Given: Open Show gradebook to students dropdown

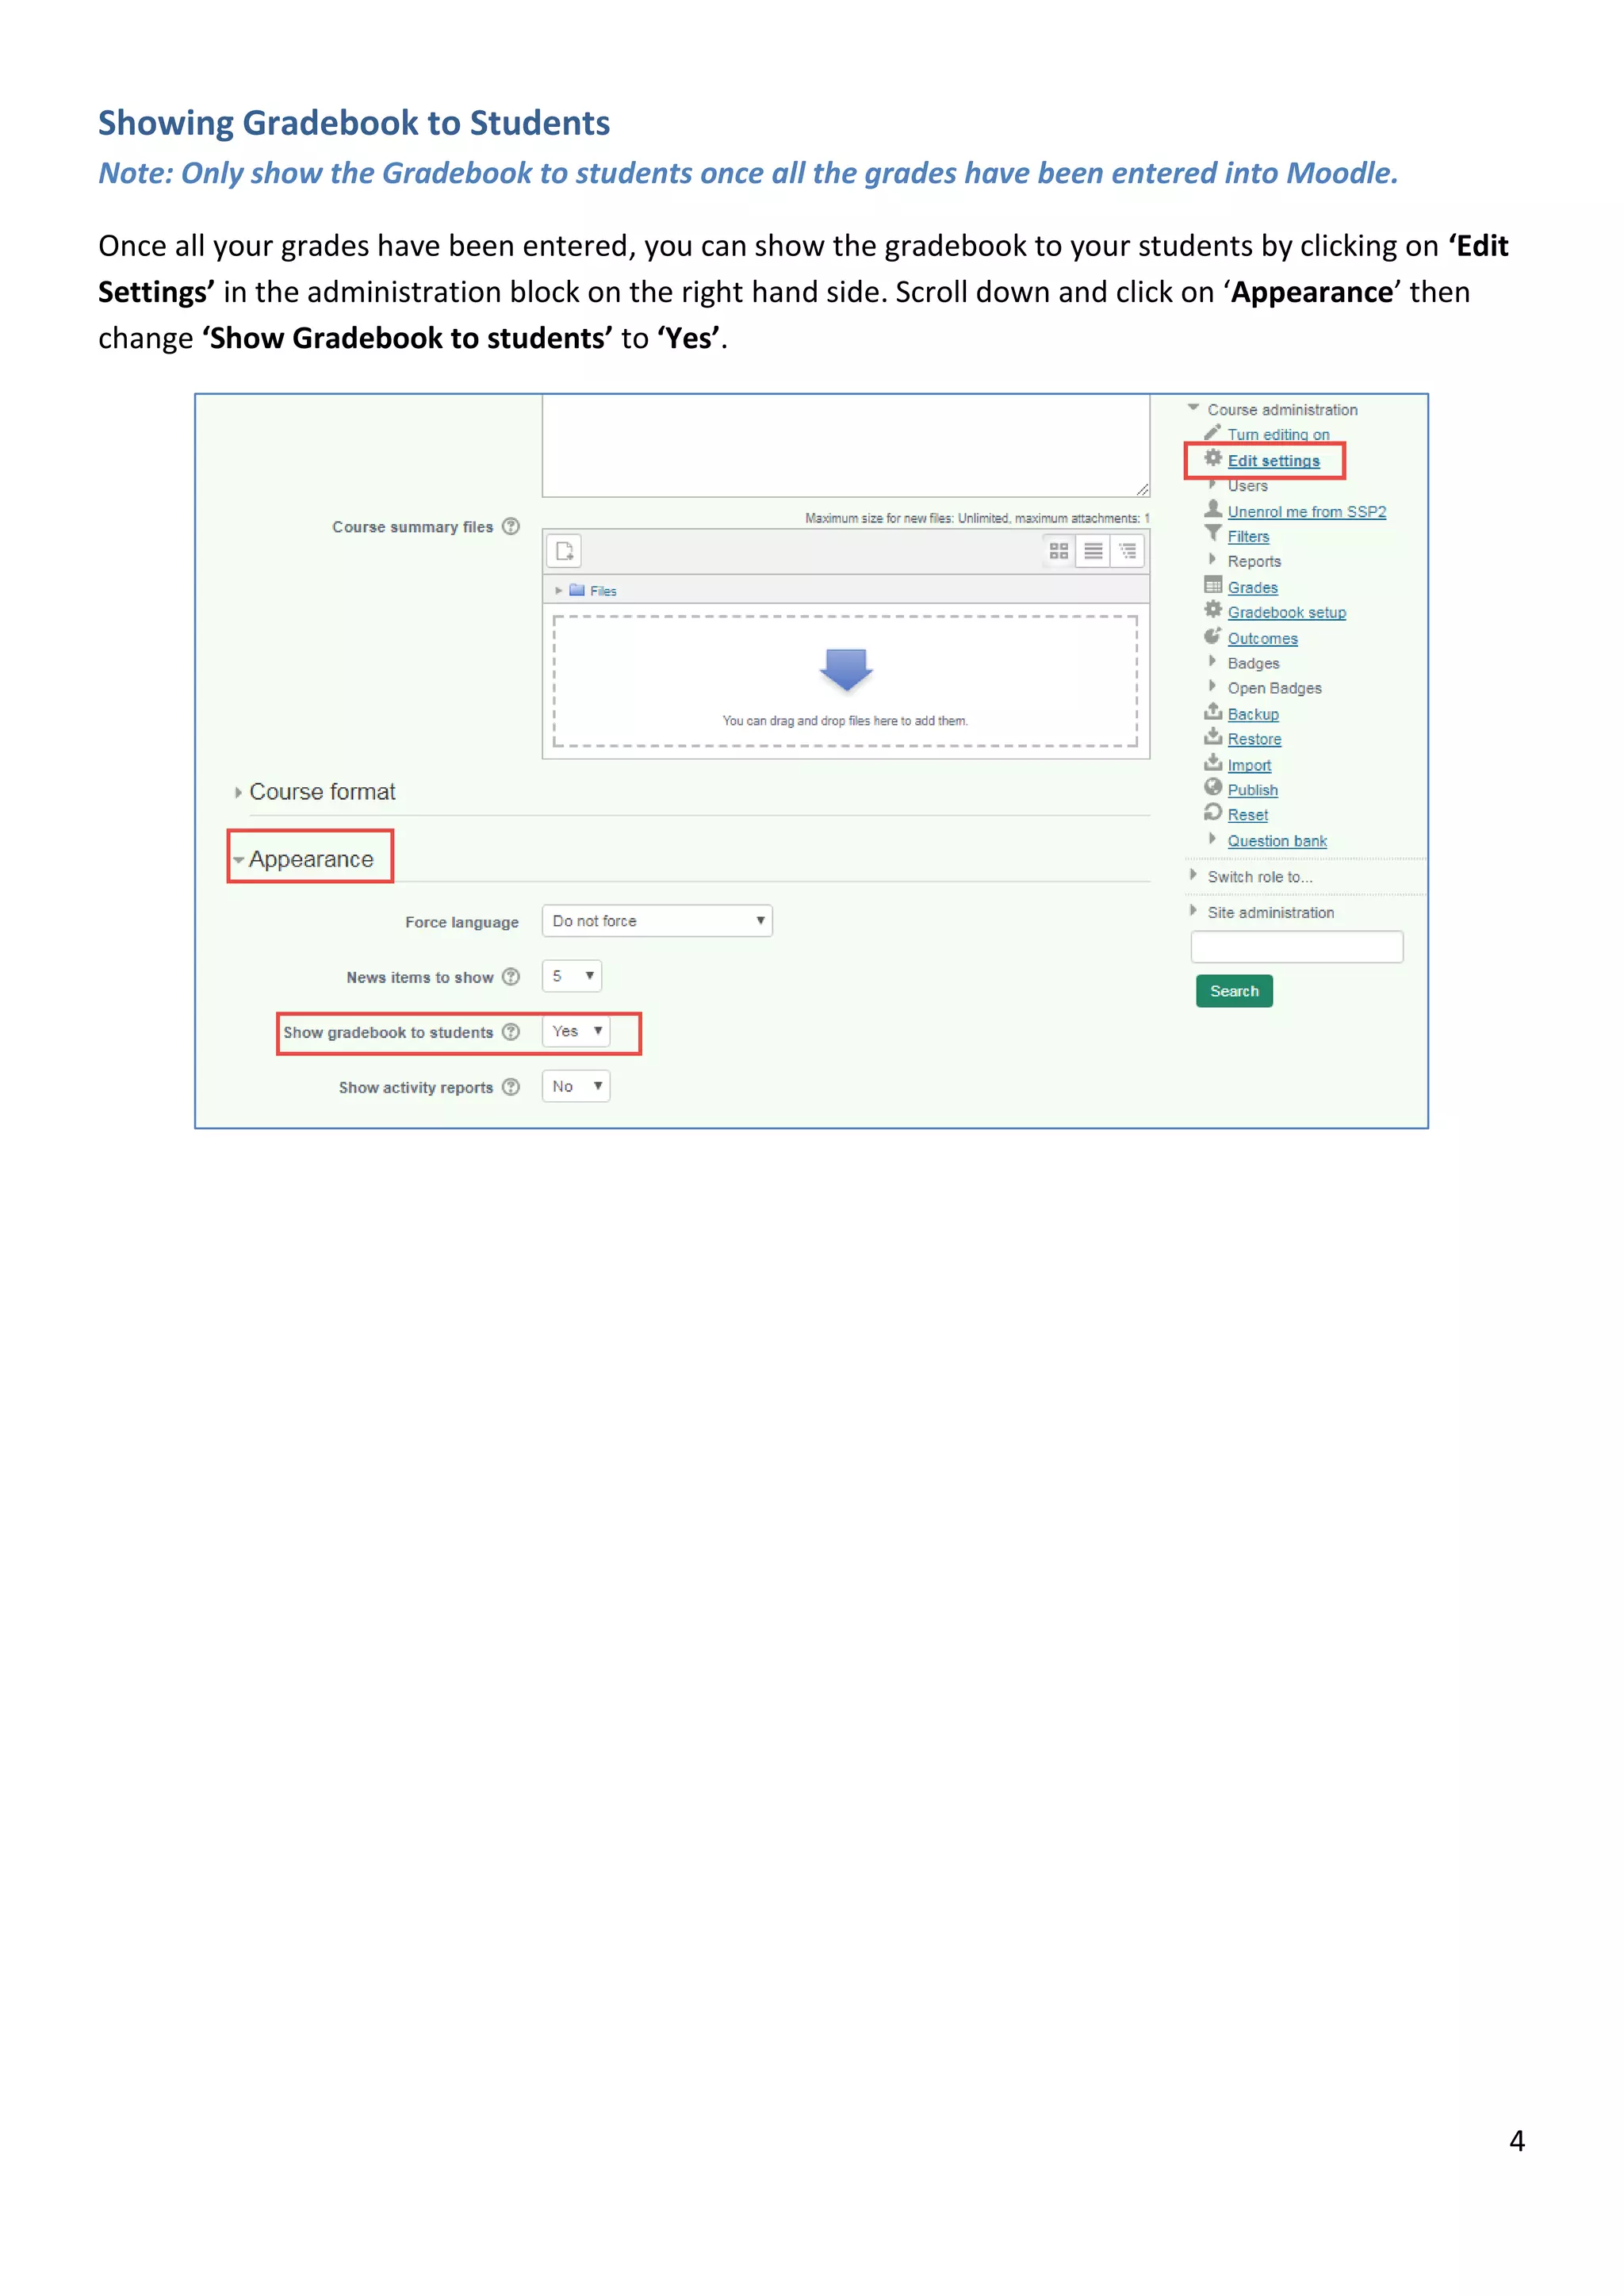Looking at the screenshot, I should (x=576, y=1031).
